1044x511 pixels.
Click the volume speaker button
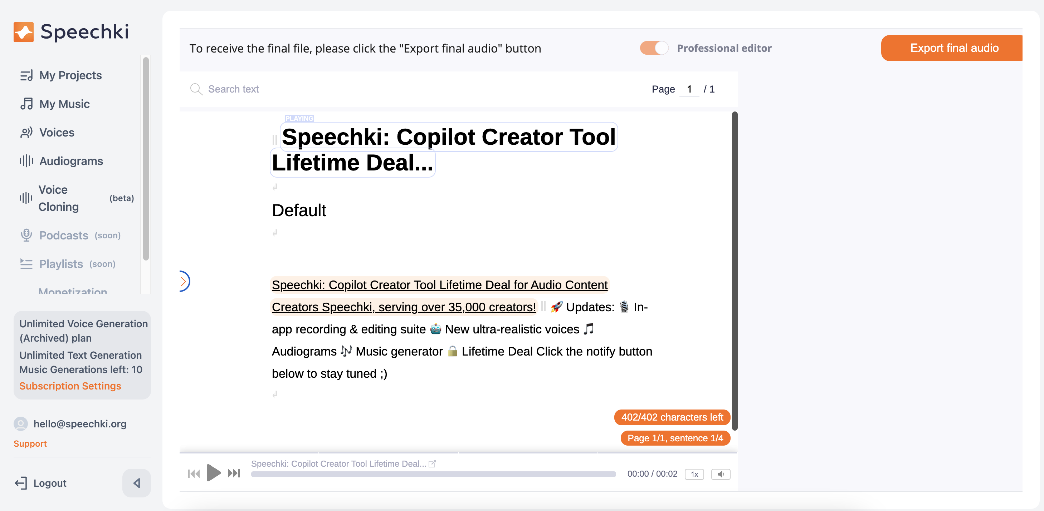coord(721,474)
